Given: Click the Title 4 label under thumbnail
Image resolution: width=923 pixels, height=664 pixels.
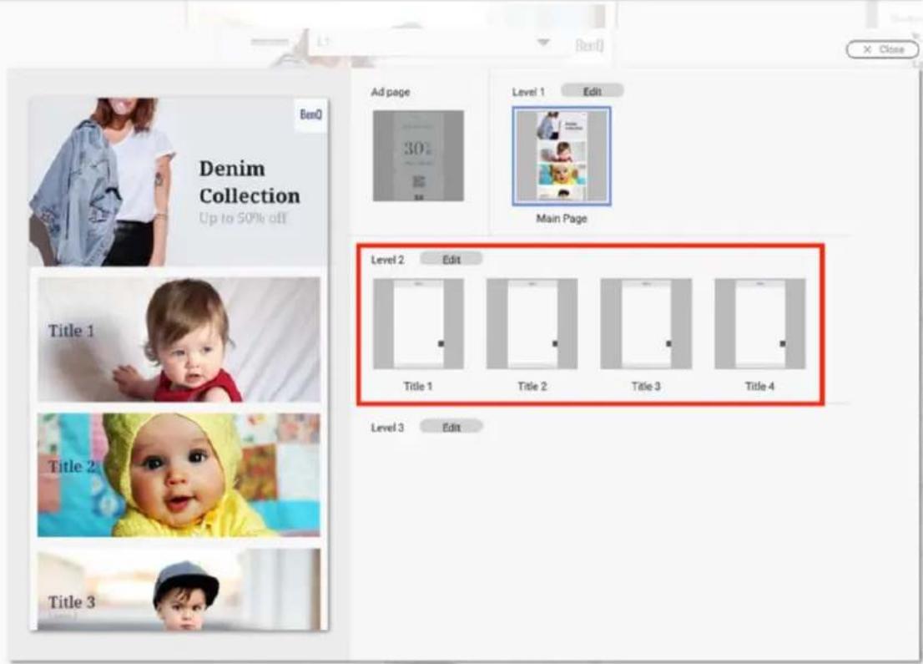Looking at the screenshot, I should [x=760, y=387].
